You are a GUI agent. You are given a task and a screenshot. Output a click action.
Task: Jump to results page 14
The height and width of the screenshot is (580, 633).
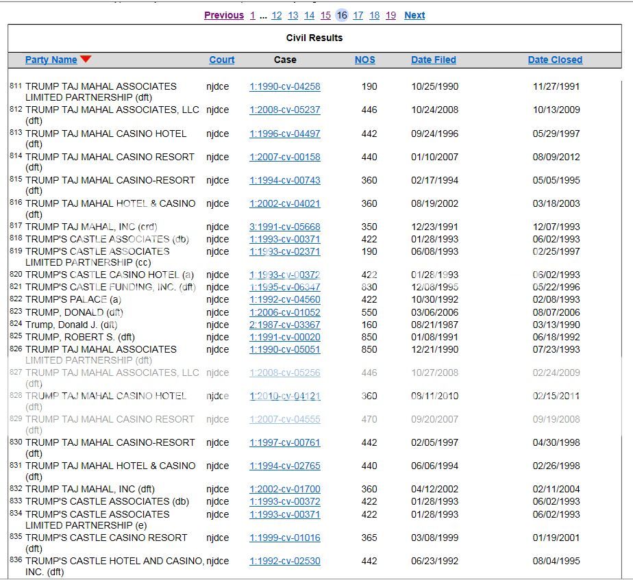309,15
